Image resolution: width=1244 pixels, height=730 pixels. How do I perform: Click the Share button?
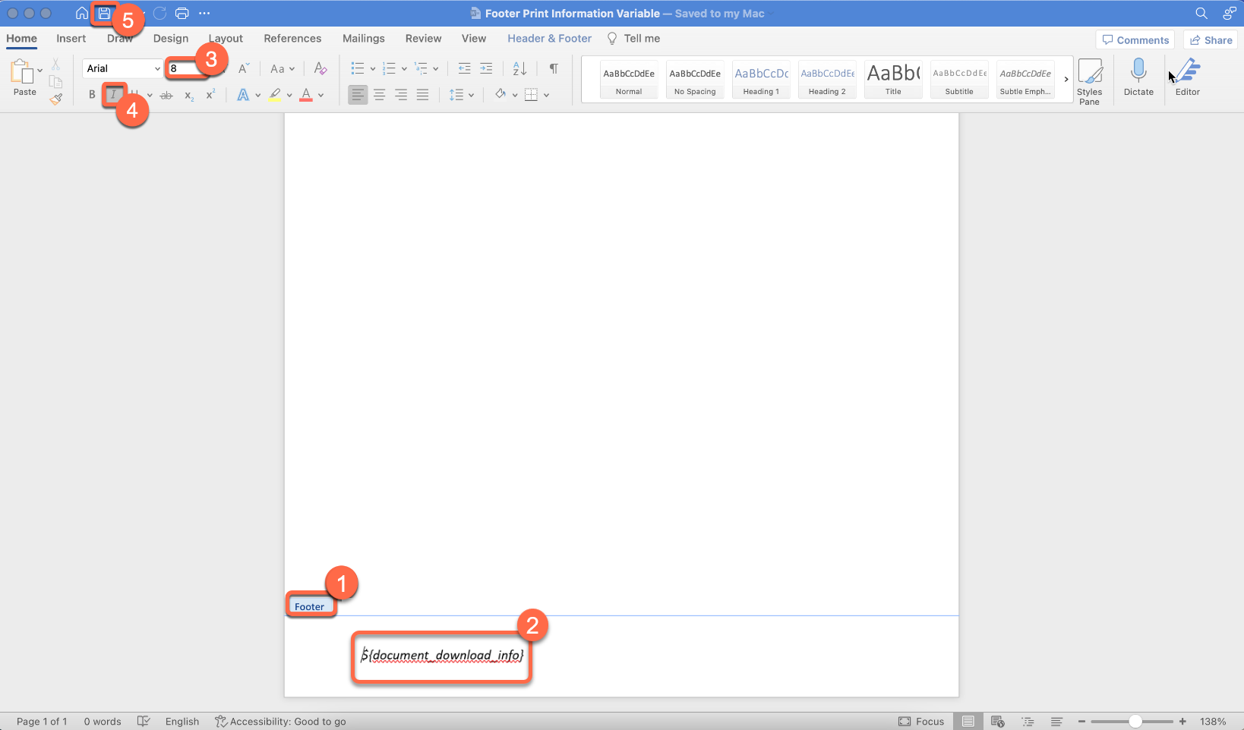pyautogui.click(x=1210, y=40)
